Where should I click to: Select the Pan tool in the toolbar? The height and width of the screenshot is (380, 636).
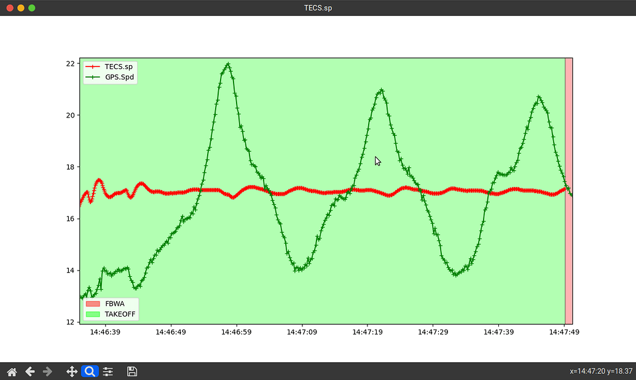point(72,371)
